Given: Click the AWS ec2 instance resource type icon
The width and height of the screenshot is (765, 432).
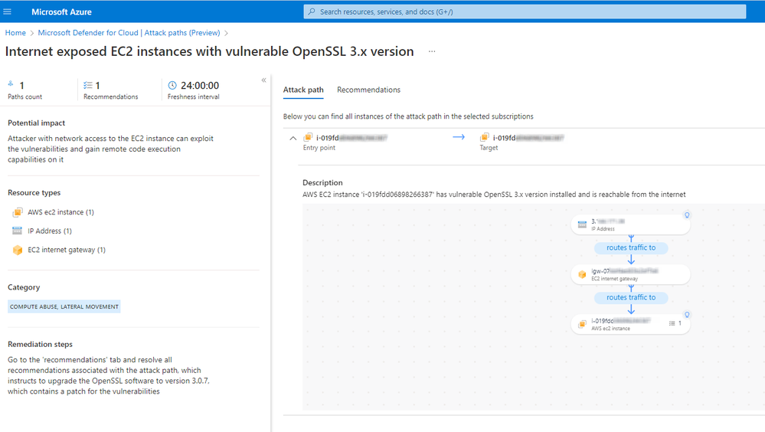Looking at the screenshot, I should 18,212.
